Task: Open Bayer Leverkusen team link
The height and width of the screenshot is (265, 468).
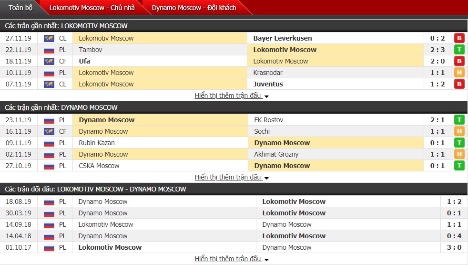Action: pos(282,38)
